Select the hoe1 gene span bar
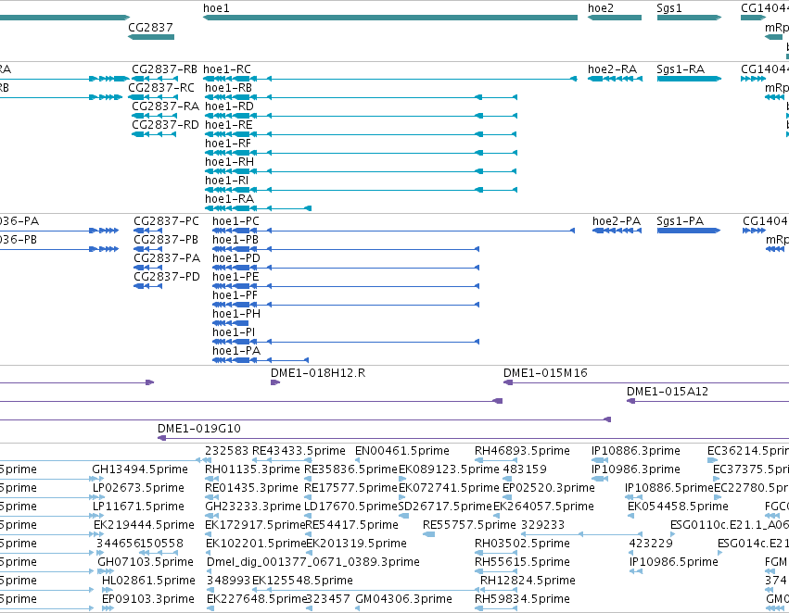The image size is (789, 613). [x=390, y=18]
